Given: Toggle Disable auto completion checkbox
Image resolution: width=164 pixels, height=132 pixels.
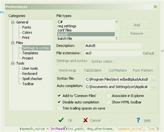Looking at the screenshot, I should 59,102.
